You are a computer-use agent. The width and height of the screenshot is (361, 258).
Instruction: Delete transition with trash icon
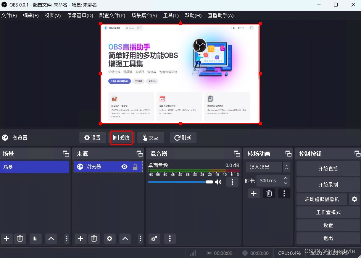269,193
